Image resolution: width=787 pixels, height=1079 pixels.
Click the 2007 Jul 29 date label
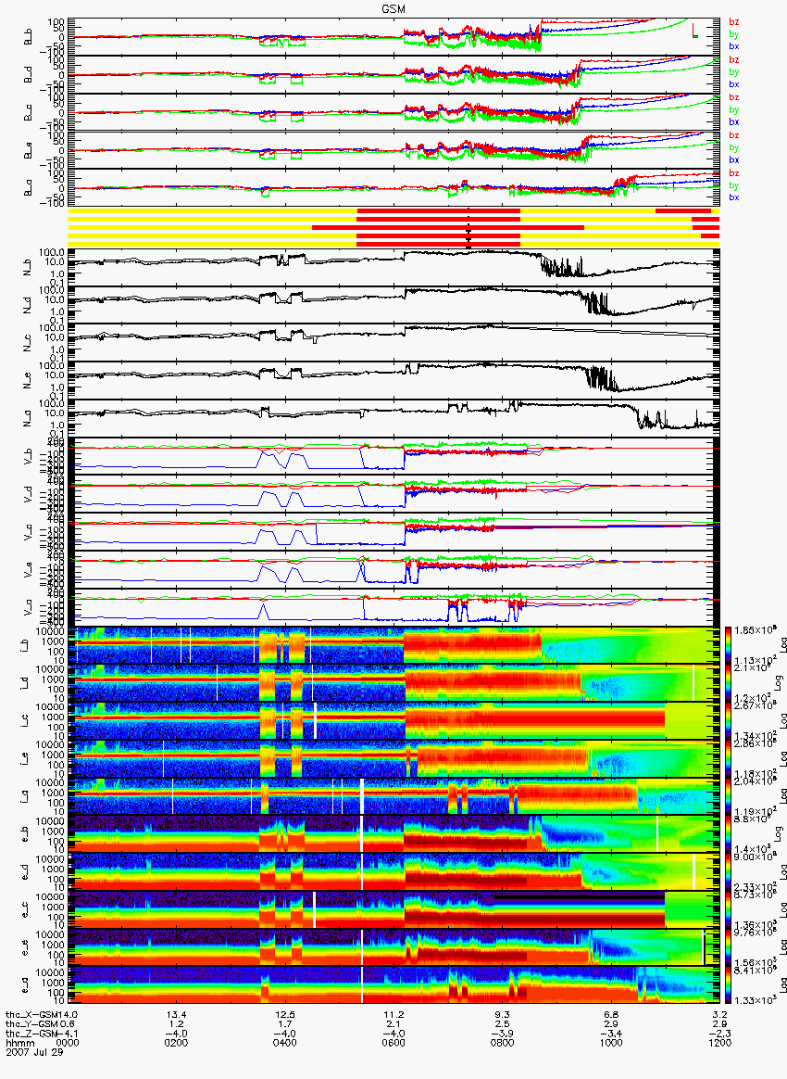tap(34, 1052)
